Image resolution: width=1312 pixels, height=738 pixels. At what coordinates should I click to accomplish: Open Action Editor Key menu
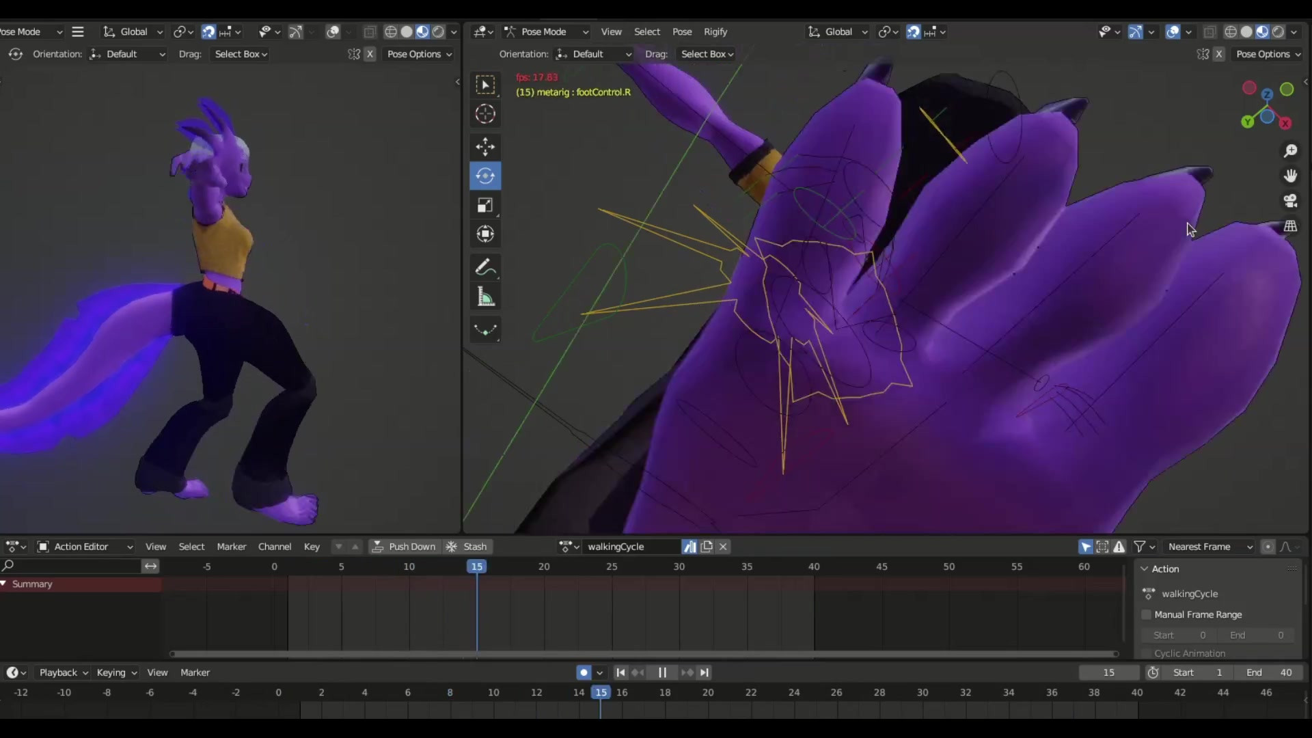tap(312, 547)
